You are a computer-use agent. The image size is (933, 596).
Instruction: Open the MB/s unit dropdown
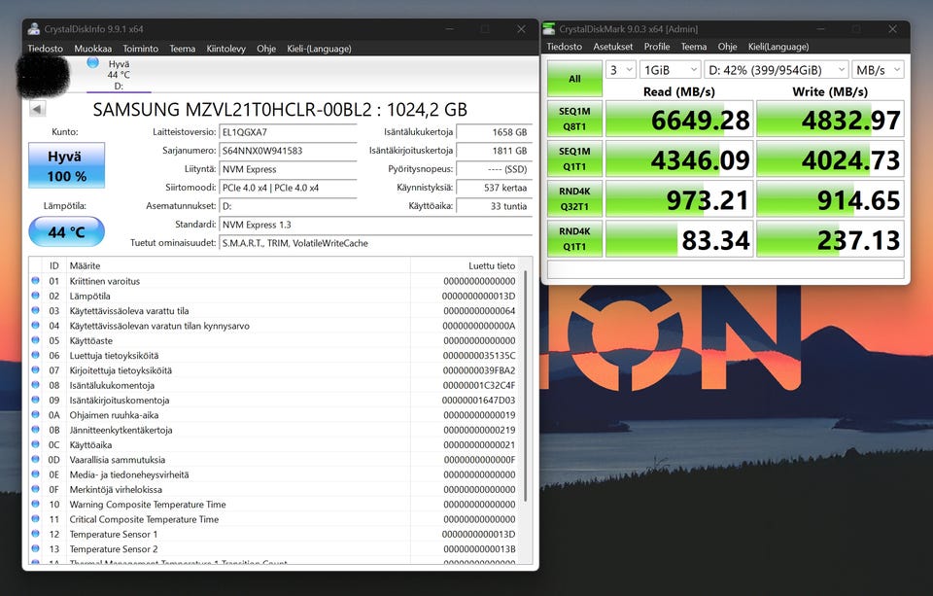pyautogui.click(x=878, y=70)
